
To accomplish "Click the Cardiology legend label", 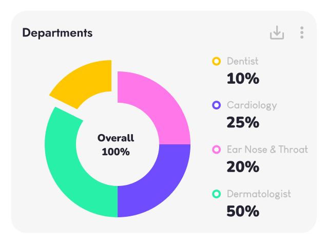I will click(252, 105).
